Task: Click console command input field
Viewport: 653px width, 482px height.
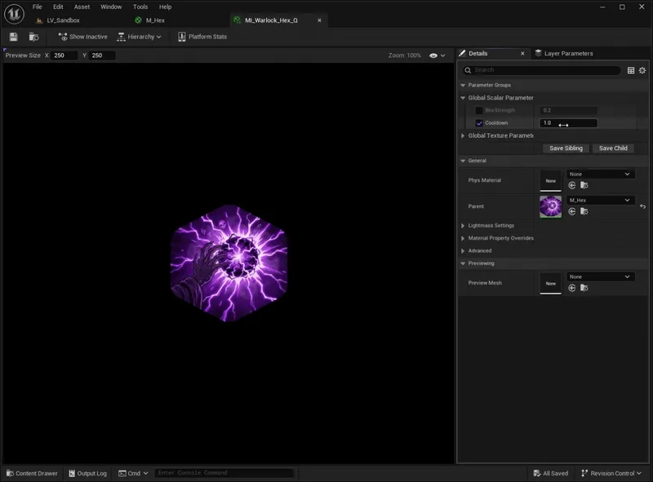Action: 224,473
